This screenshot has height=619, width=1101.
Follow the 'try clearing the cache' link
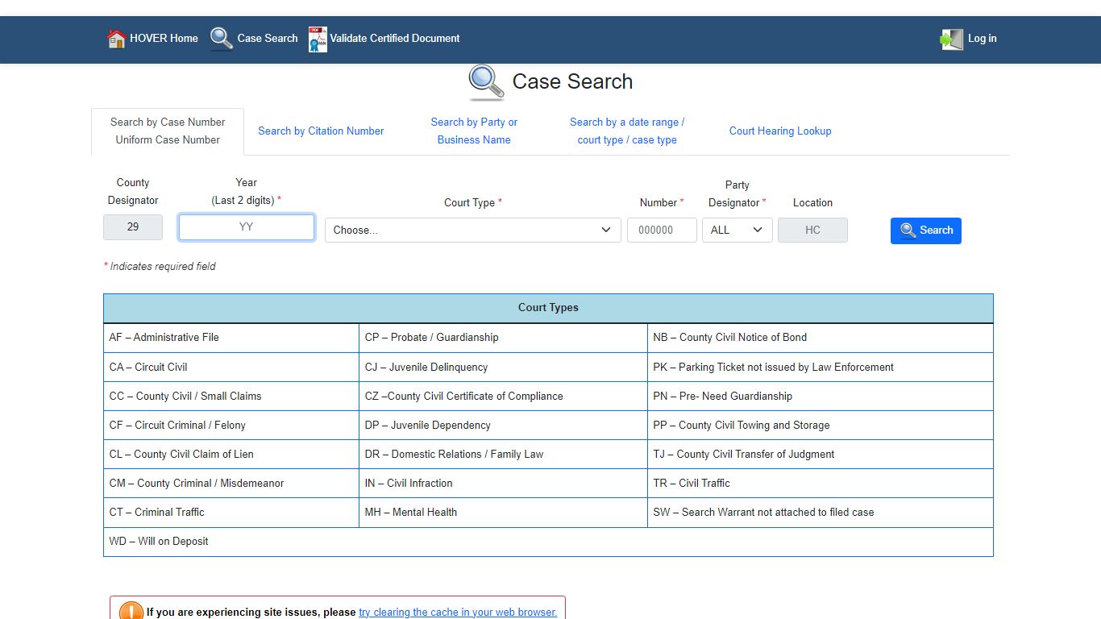click(x=458, y=613)
